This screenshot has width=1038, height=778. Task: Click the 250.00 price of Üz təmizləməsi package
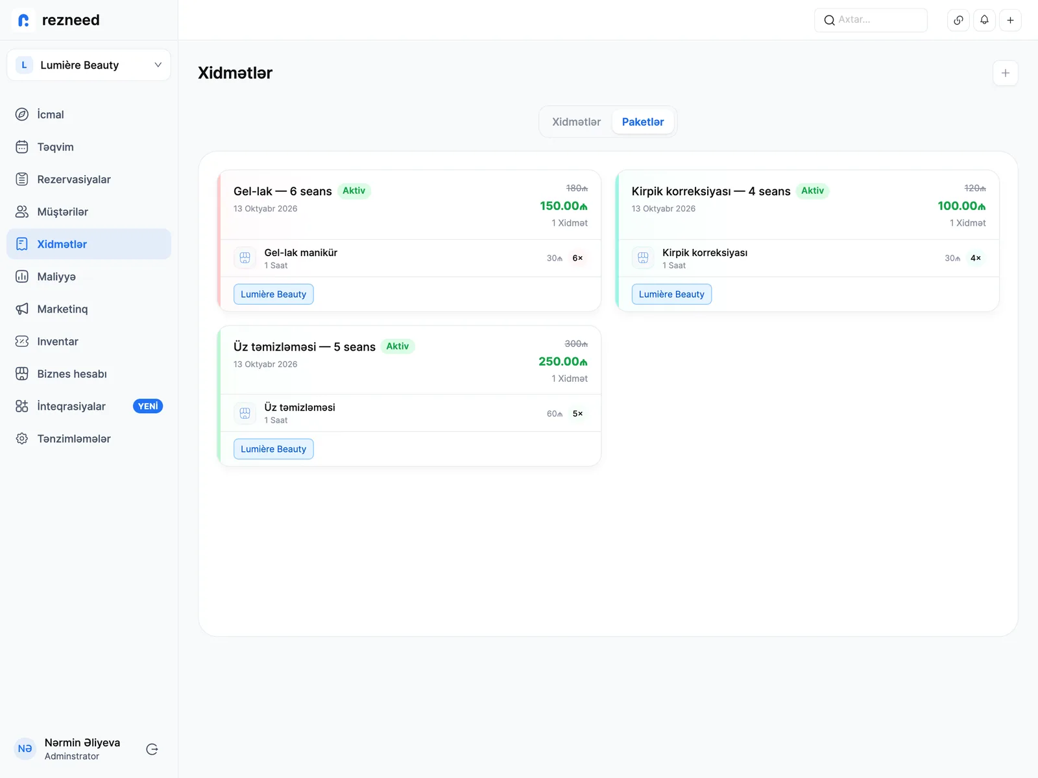click(563, 361)
